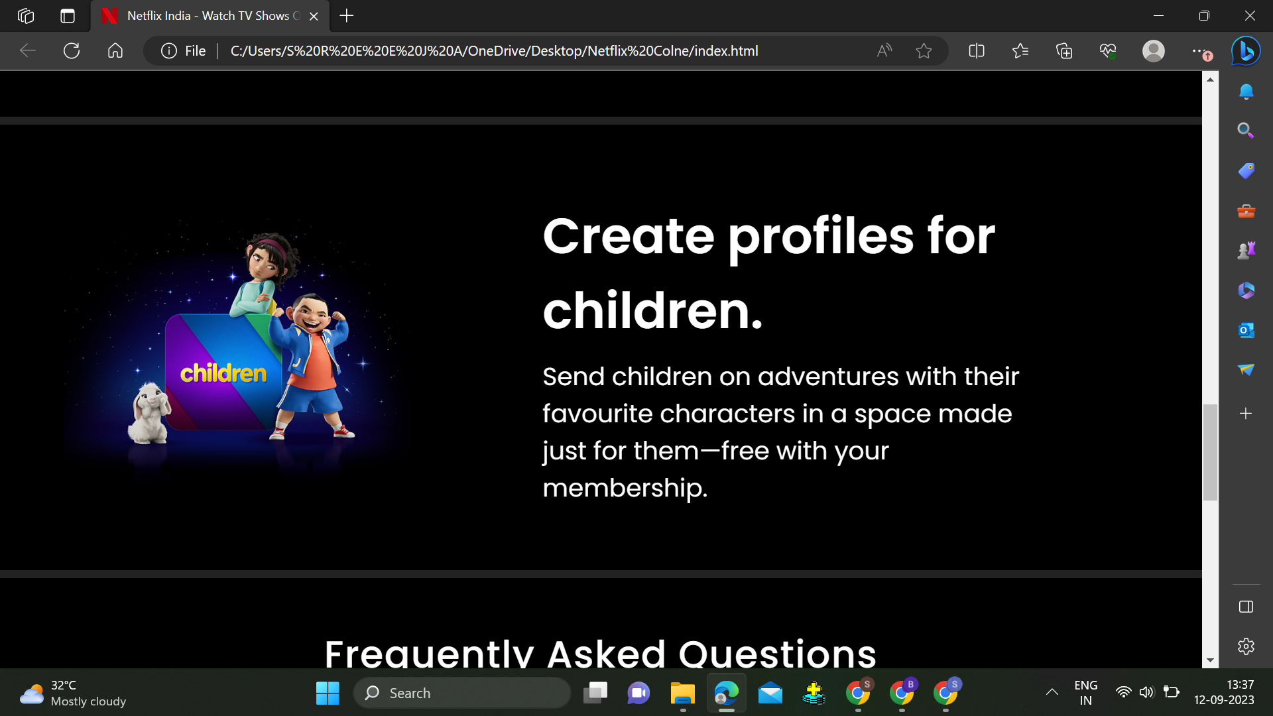The image size is (1273, 716).
Task: Open the Settings and more ellipsis menu
Action: click(x=1199, y=50)
